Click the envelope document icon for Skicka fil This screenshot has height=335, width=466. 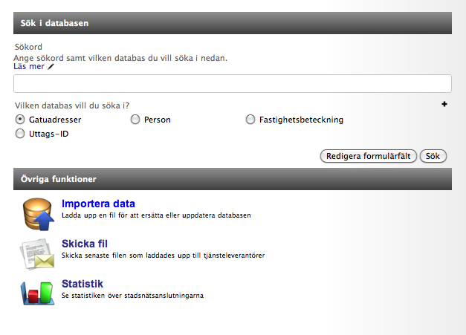coord(37,252)
